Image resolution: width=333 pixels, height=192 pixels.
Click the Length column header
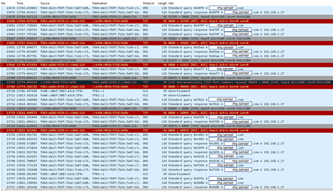tap(162, 3)
